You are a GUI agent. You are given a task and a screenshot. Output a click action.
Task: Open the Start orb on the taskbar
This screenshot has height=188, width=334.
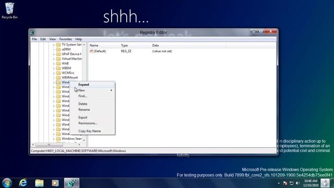pos(7,183)
